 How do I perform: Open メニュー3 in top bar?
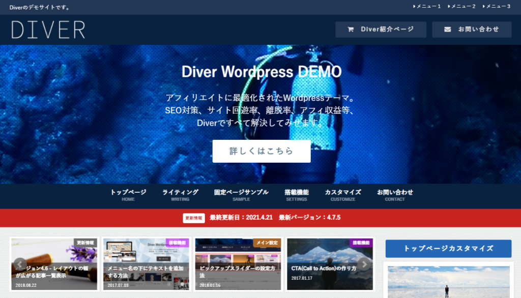click(497, 6)
